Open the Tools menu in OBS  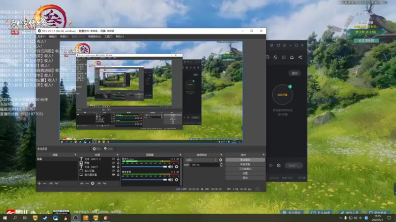pos(108,37)
